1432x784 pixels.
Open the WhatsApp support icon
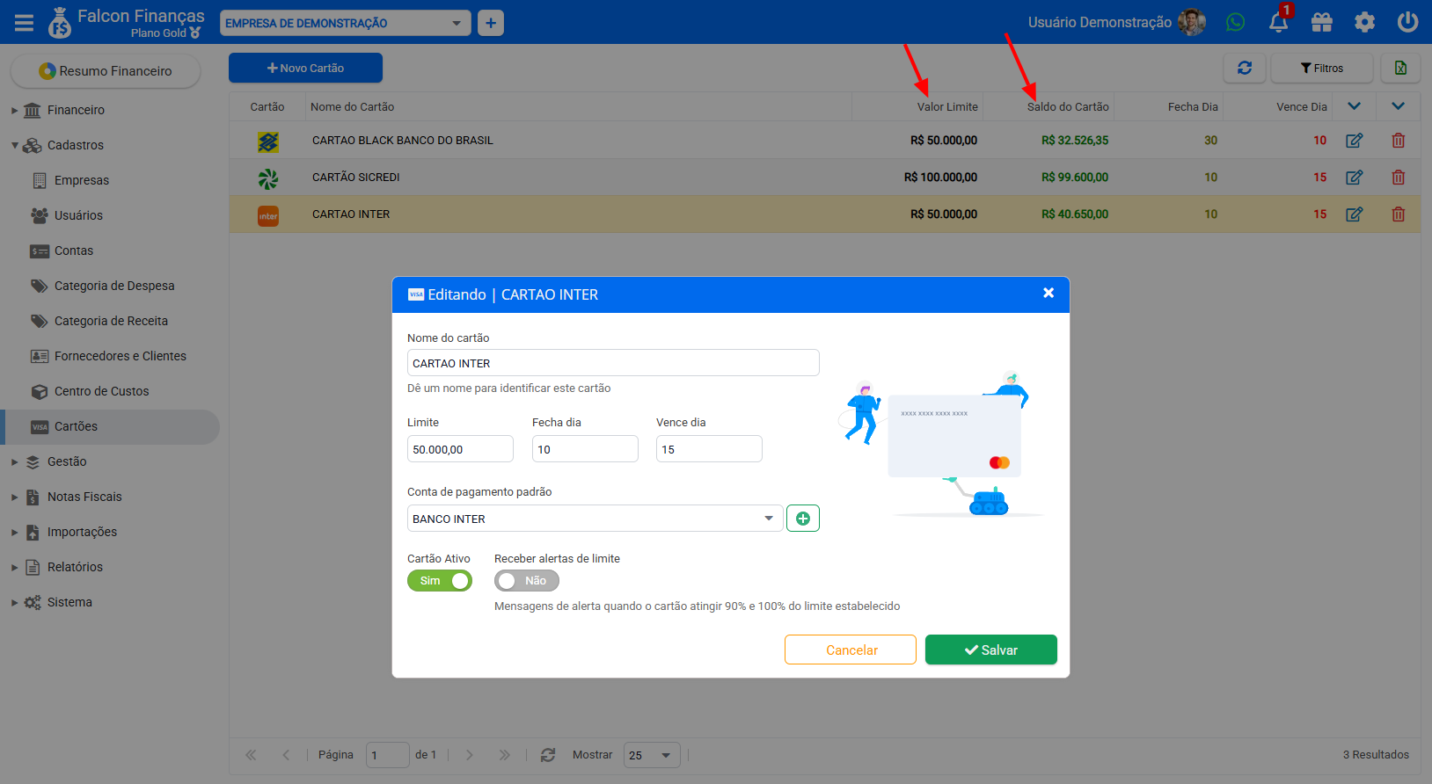coord(1235,22)
